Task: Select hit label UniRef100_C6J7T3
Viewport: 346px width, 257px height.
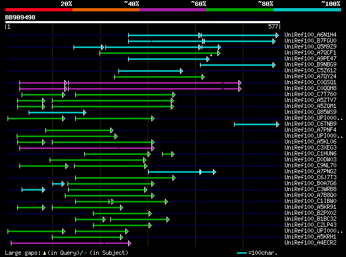Action: coord(310,178)
